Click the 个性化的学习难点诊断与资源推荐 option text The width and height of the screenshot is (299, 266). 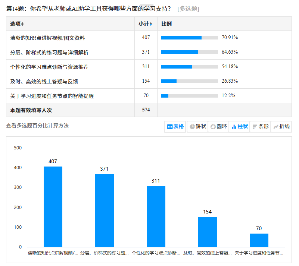49,67
